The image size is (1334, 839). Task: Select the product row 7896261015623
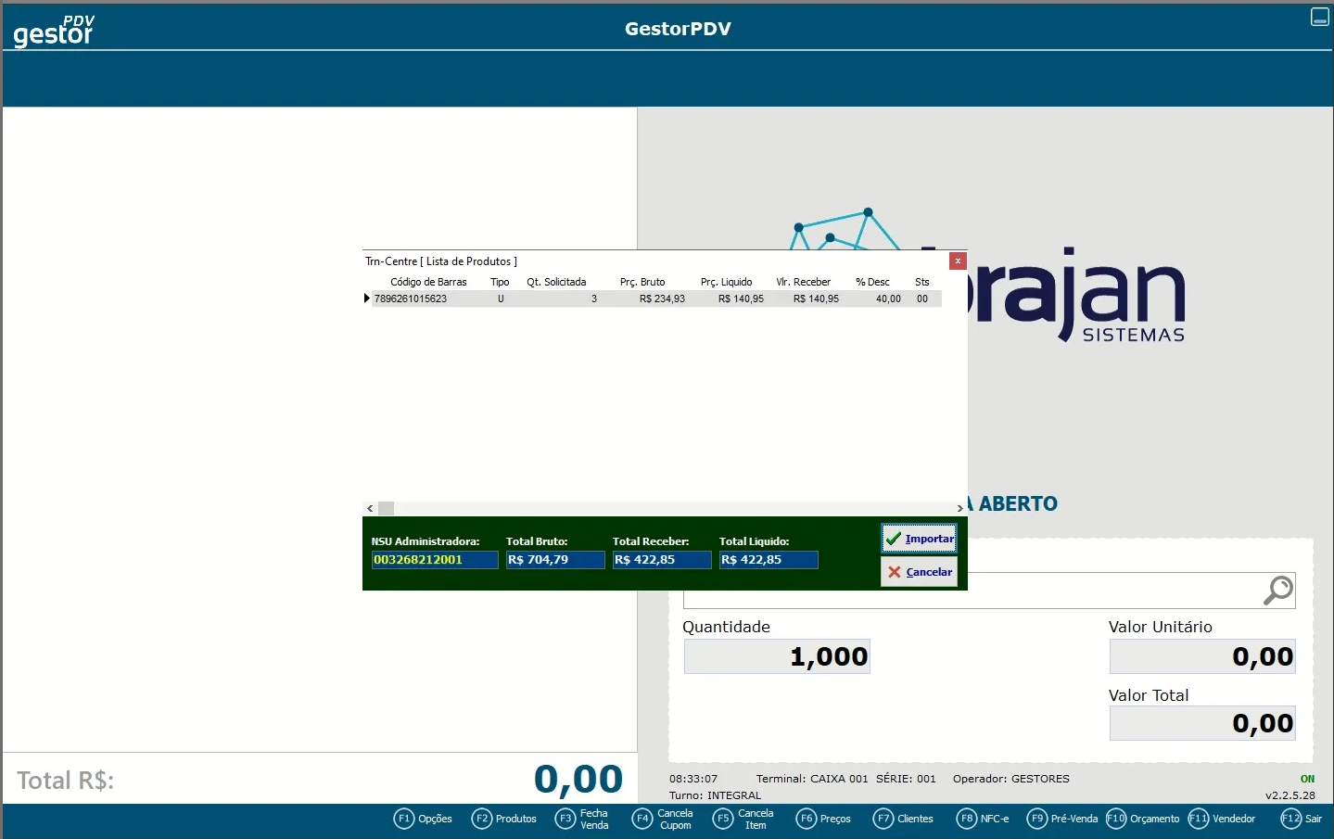(649, 299)
